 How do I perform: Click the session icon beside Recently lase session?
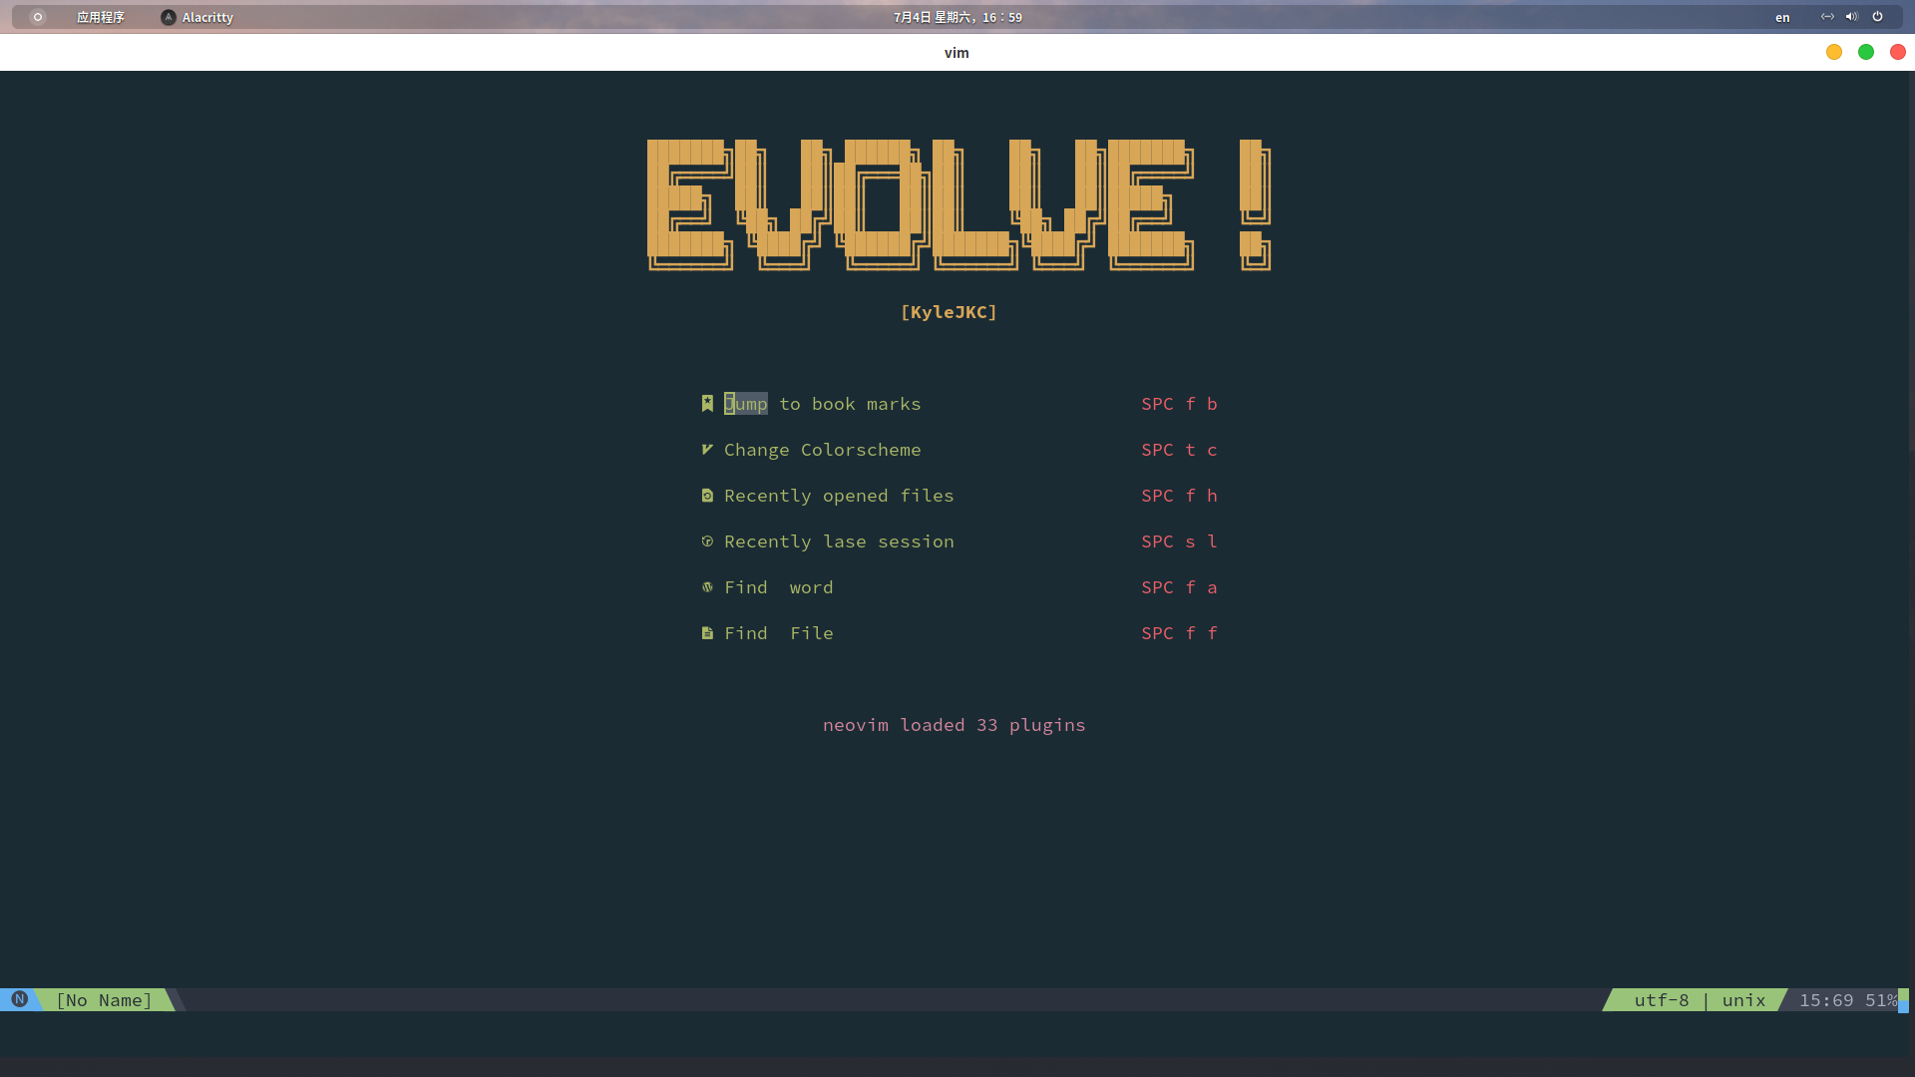coord(707,541)
